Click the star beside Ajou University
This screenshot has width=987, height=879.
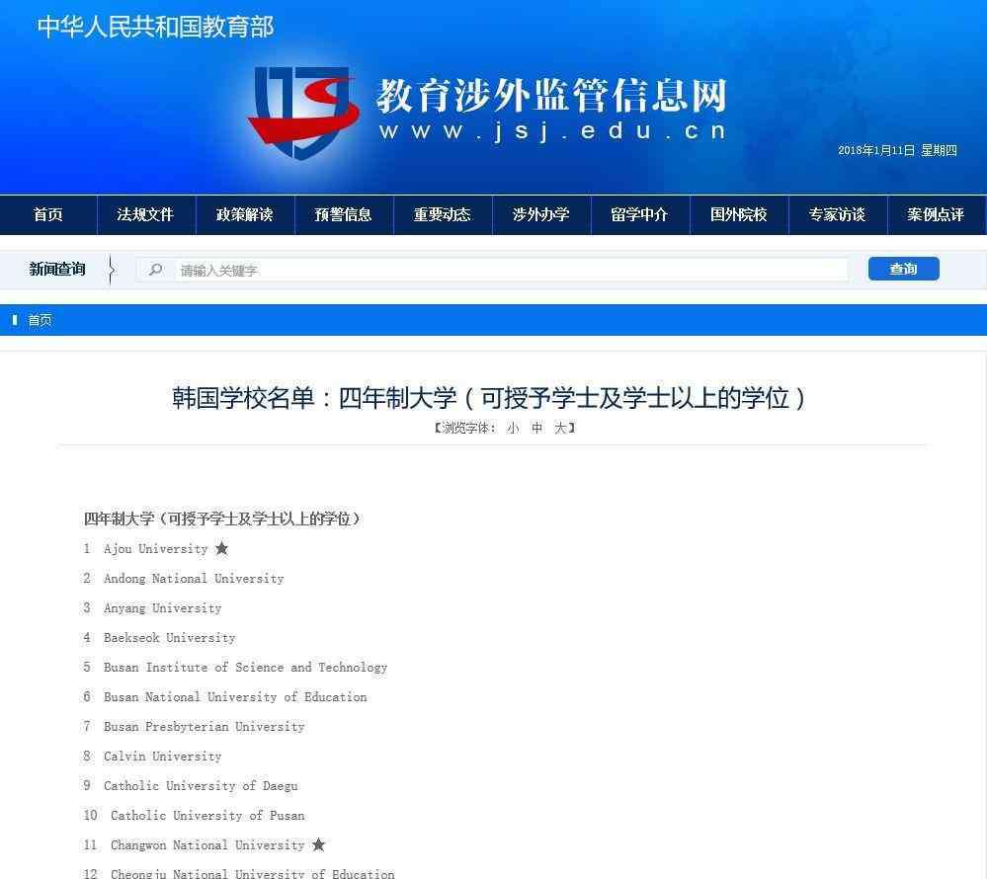221,549
